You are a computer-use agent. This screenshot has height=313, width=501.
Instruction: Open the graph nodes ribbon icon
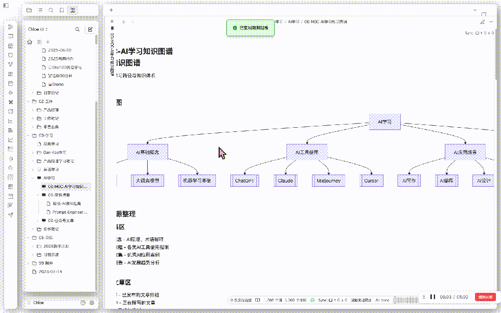click(11, 65)
